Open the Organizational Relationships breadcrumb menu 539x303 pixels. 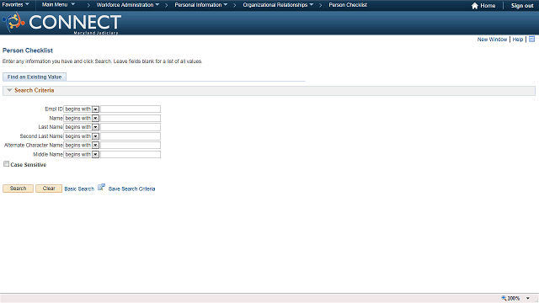(278, 5)
